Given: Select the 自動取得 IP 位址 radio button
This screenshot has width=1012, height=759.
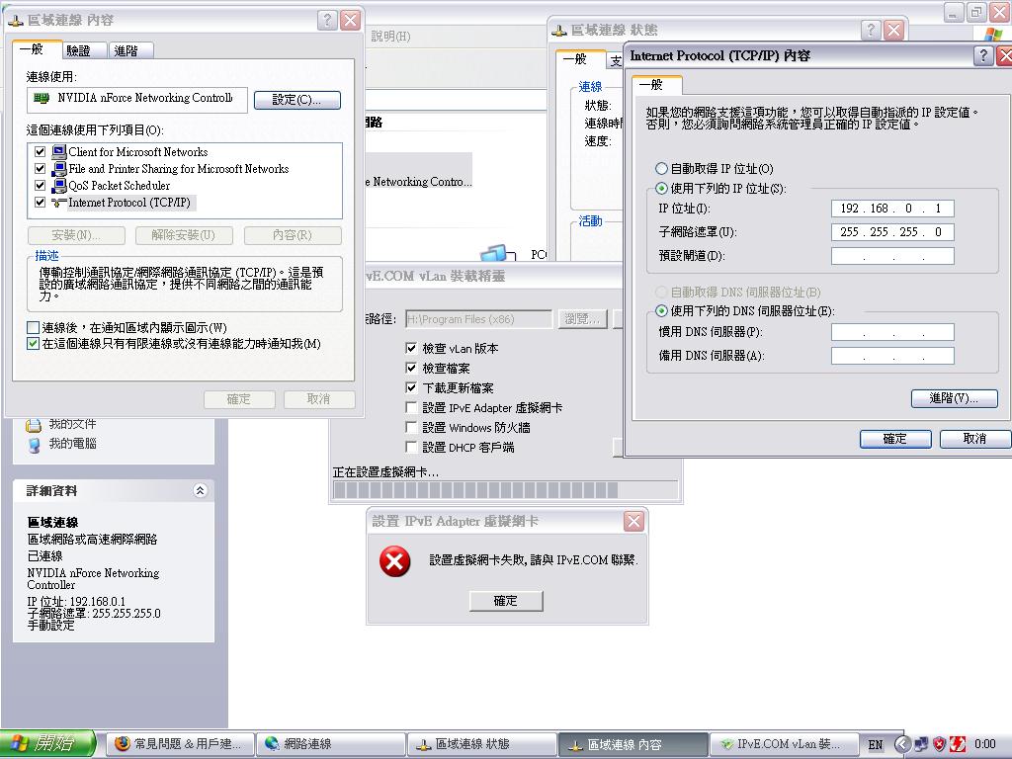Looking at the screenshot, I should [x=660, y=168].
